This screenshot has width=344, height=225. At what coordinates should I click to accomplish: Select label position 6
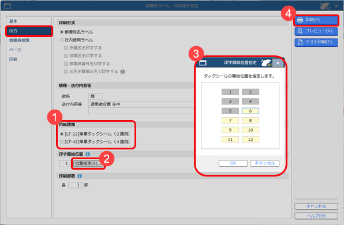tap(250, 111)
